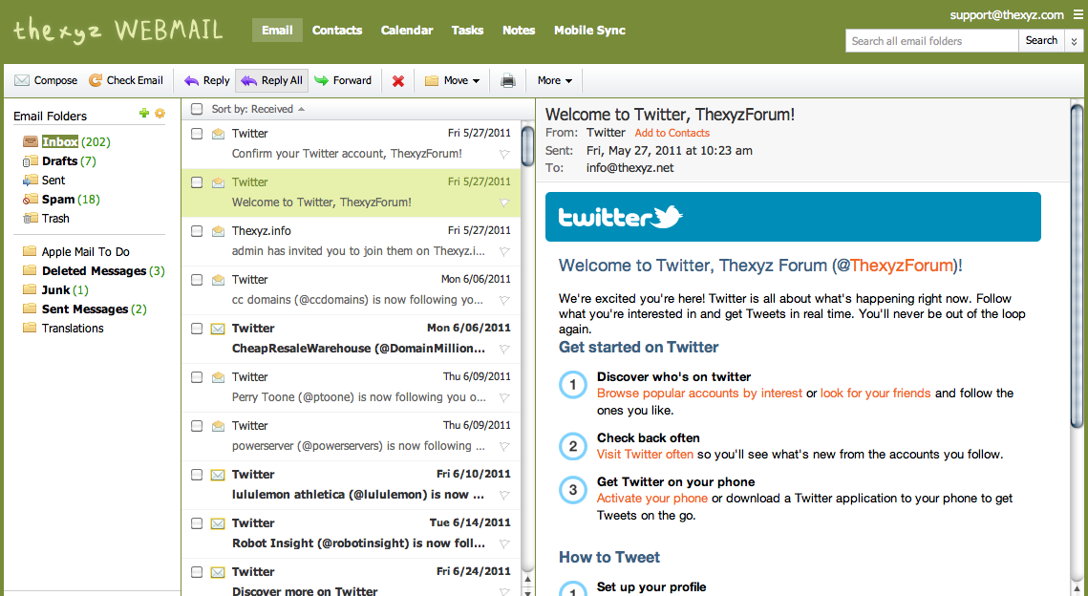Image resolution: width=1088 pixels, height=596 pixels.
Task: Click the Search button
Action: [x=1041, y=41]
